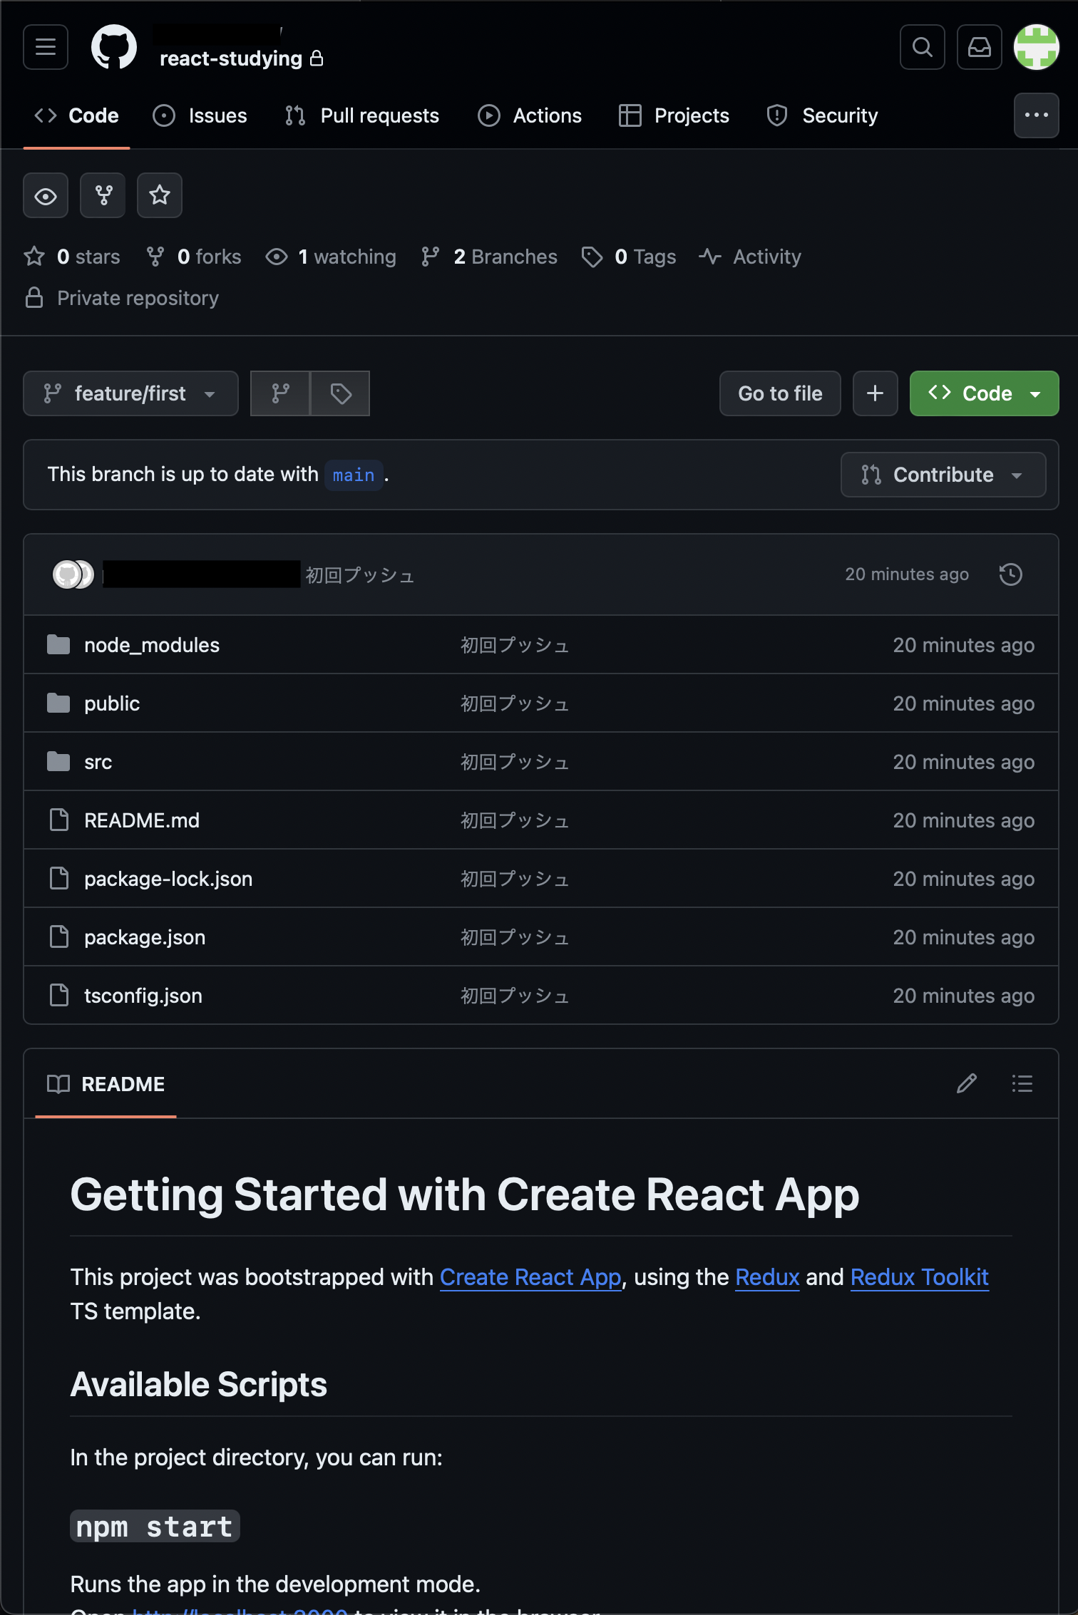Viewport: 1078px width, 1615px height.
Task: Open the hamburger navigation menu
Action: [46, 47]
